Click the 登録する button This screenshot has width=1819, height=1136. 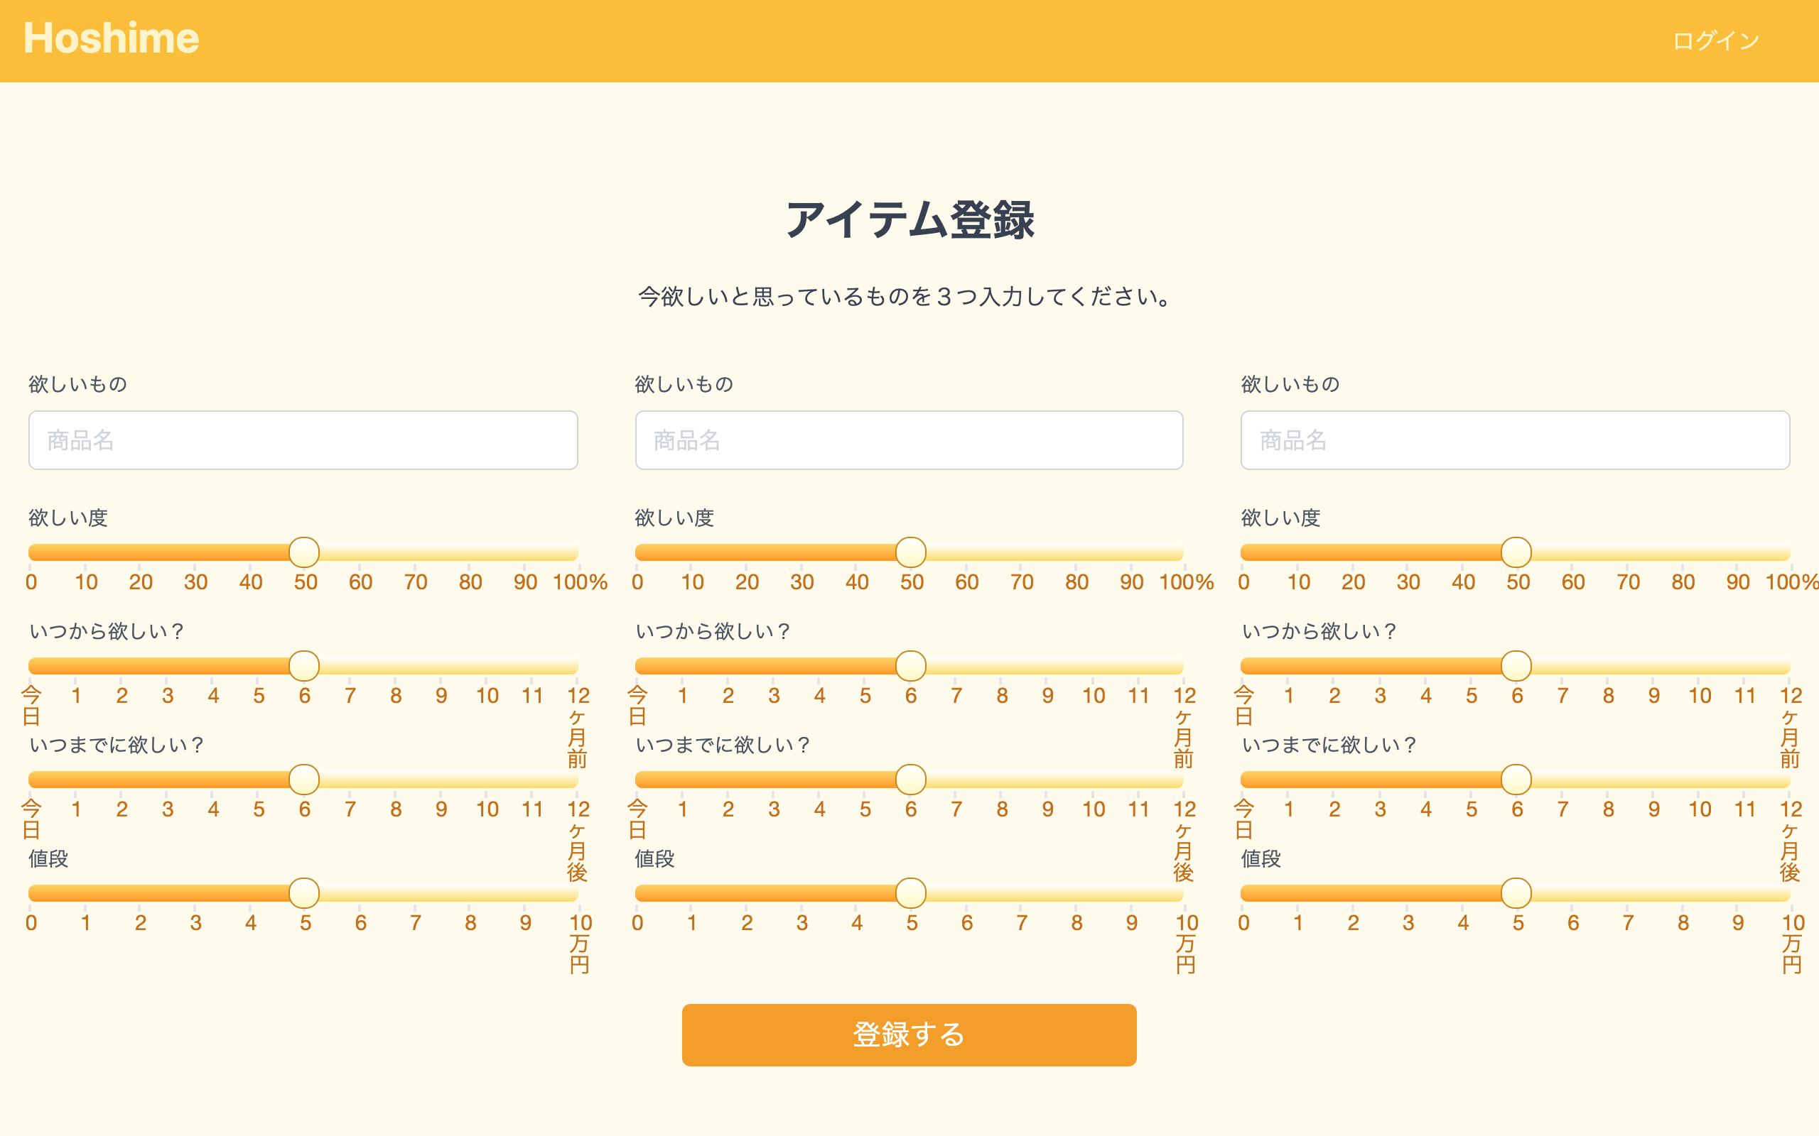[x=909, y=1034]
